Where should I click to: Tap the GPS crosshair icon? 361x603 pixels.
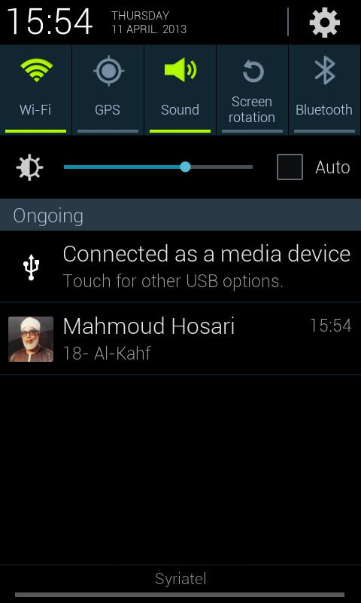[x=108, y=71]
